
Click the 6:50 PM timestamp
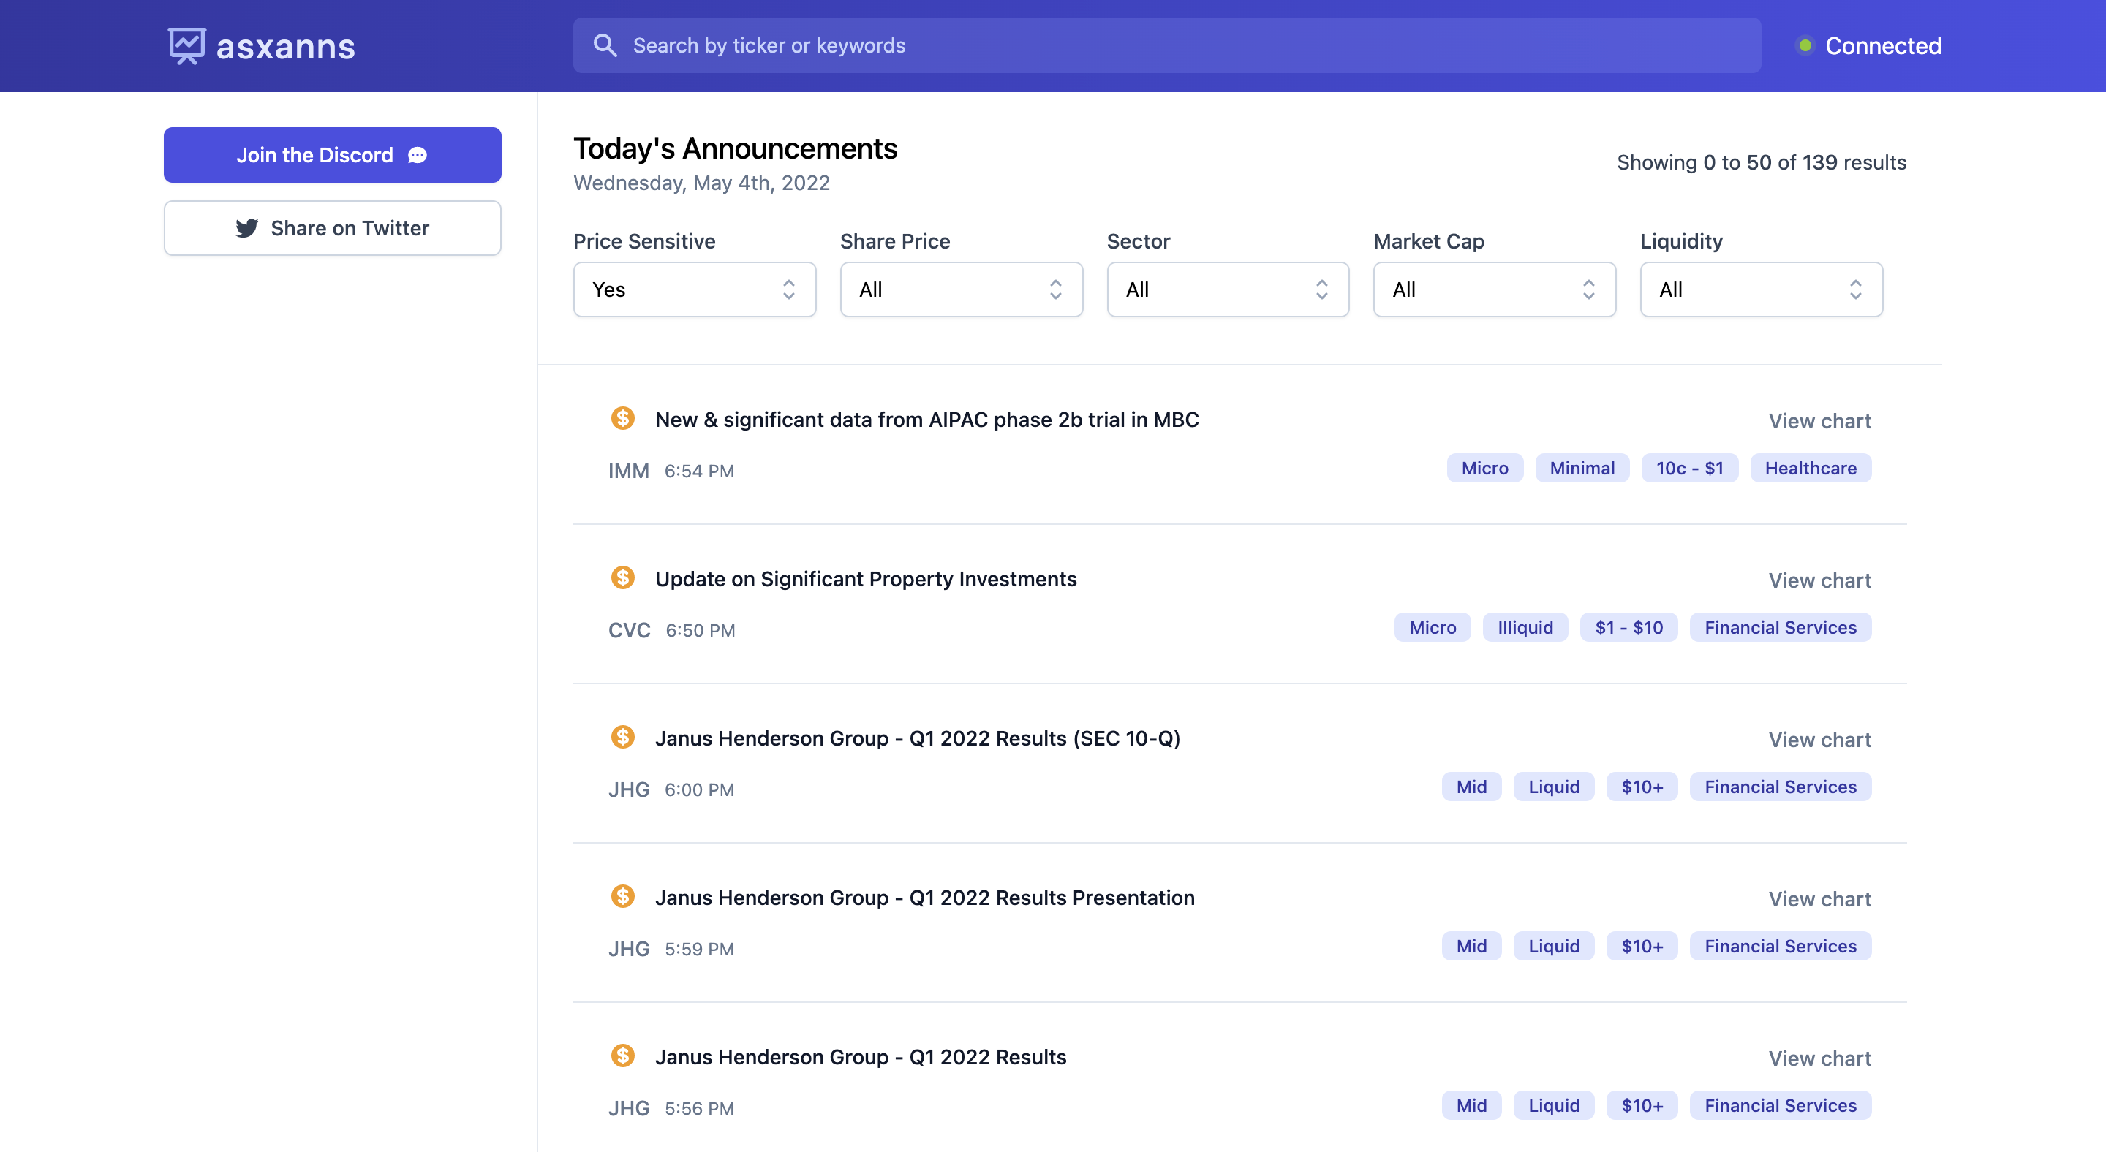tap(700, 630)
